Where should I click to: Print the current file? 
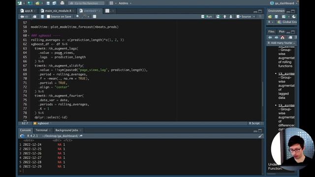pos(63,3)
